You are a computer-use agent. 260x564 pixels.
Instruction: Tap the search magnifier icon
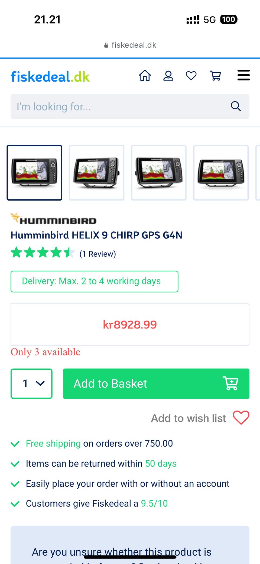point(236,106)
